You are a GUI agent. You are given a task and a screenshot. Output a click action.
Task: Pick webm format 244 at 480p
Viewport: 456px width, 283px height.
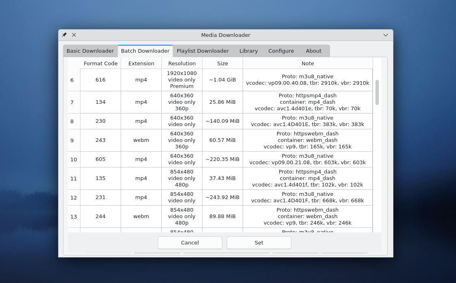(x=182, y=216)
